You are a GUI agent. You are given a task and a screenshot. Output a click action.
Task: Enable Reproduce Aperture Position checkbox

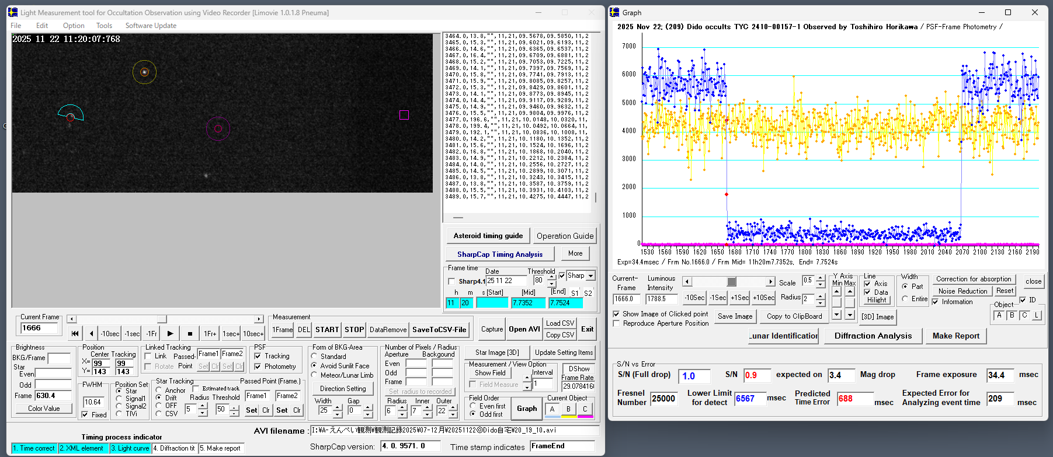pos(616,323)
